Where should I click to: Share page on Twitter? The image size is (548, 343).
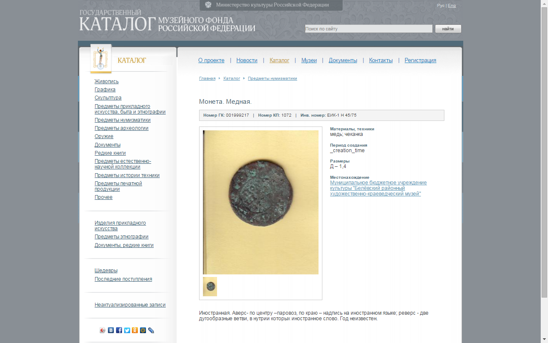127,330
